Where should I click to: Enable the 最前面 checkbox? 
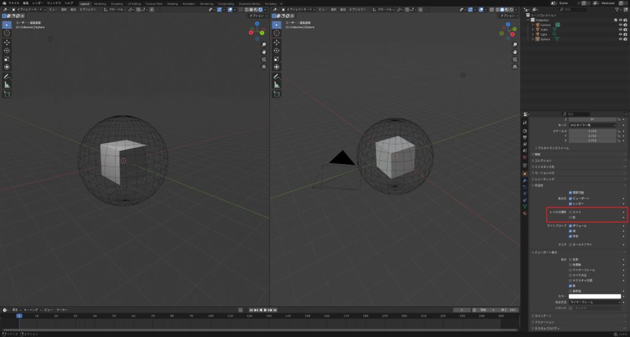click(570, 291)
